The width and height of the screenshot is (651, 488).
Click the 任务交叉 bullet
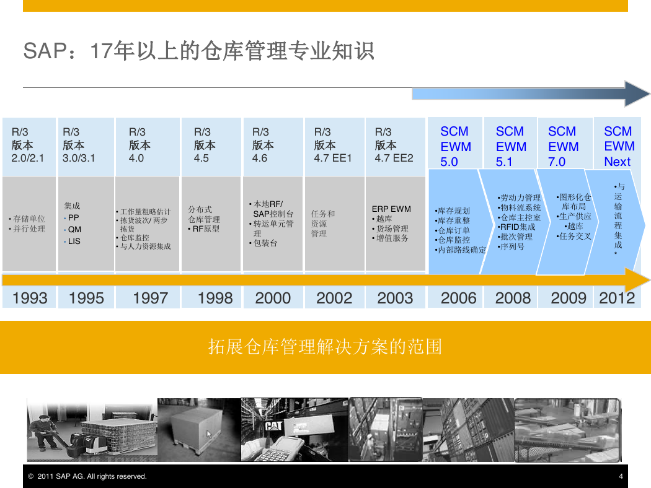[x=573, y=236]
